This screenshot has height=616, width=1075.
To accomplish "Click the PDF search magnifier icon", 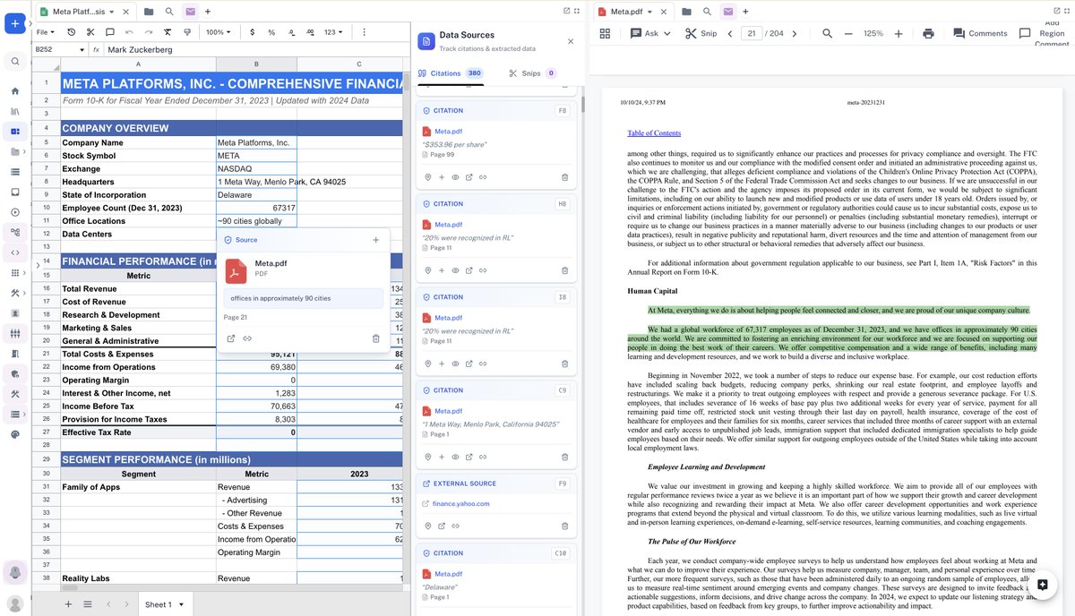I will (827, 33).
